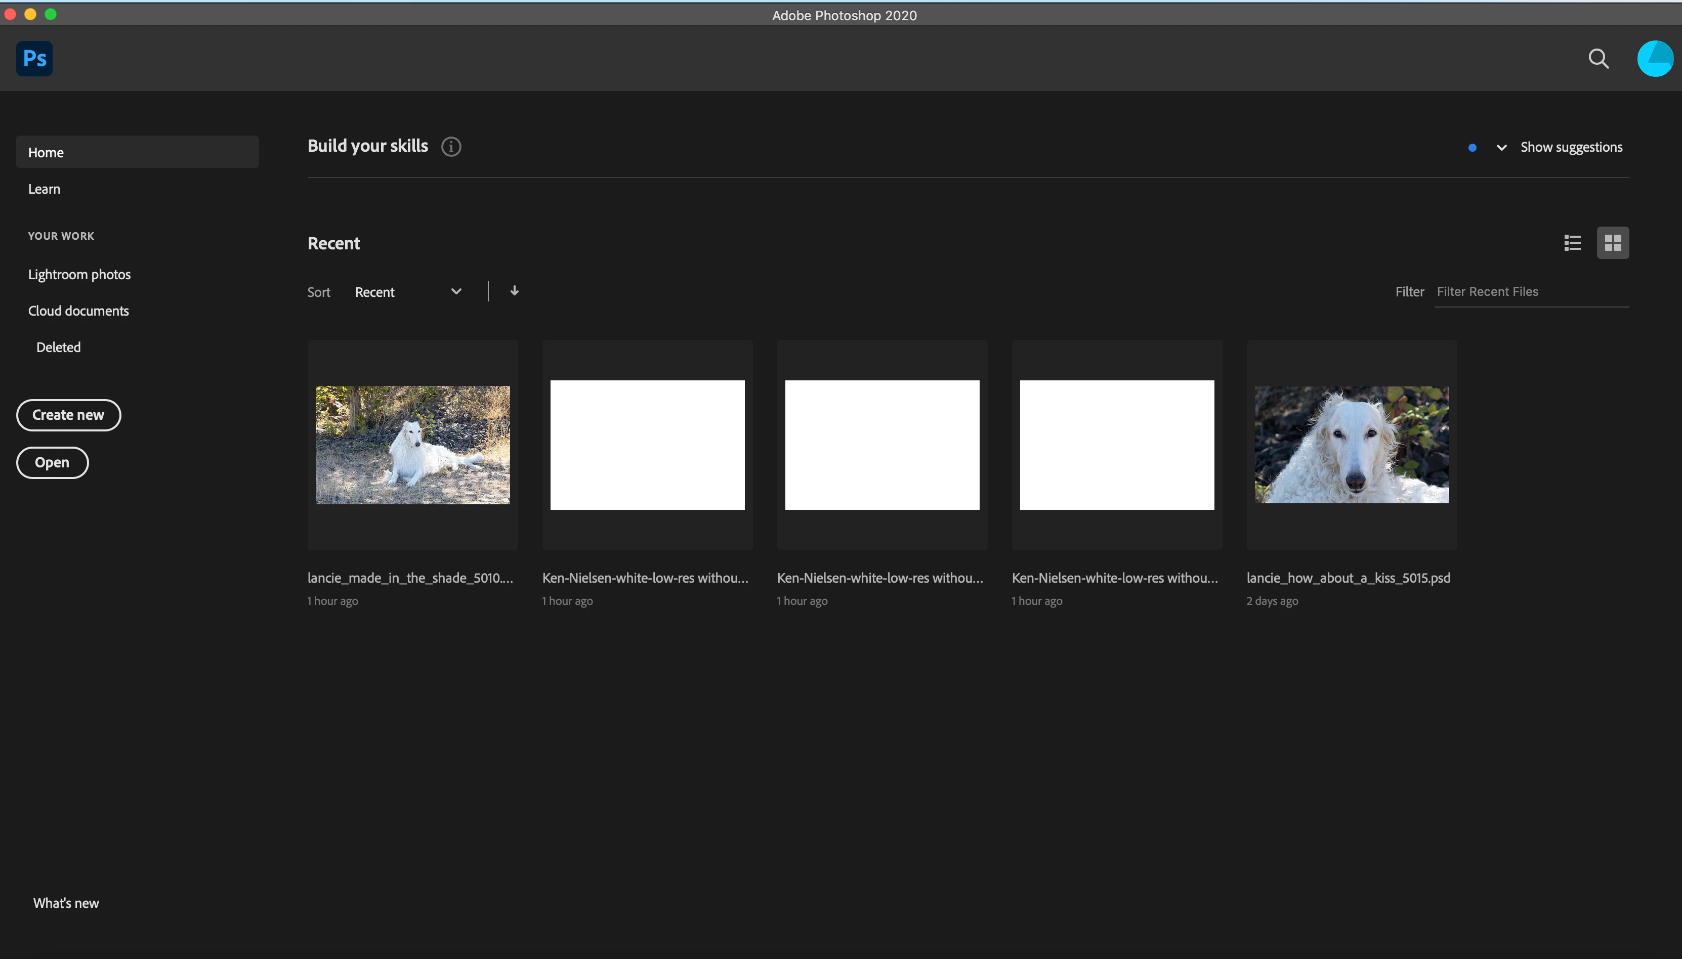
Task: Show Deleted cloud documents
Action: (58, 347)
